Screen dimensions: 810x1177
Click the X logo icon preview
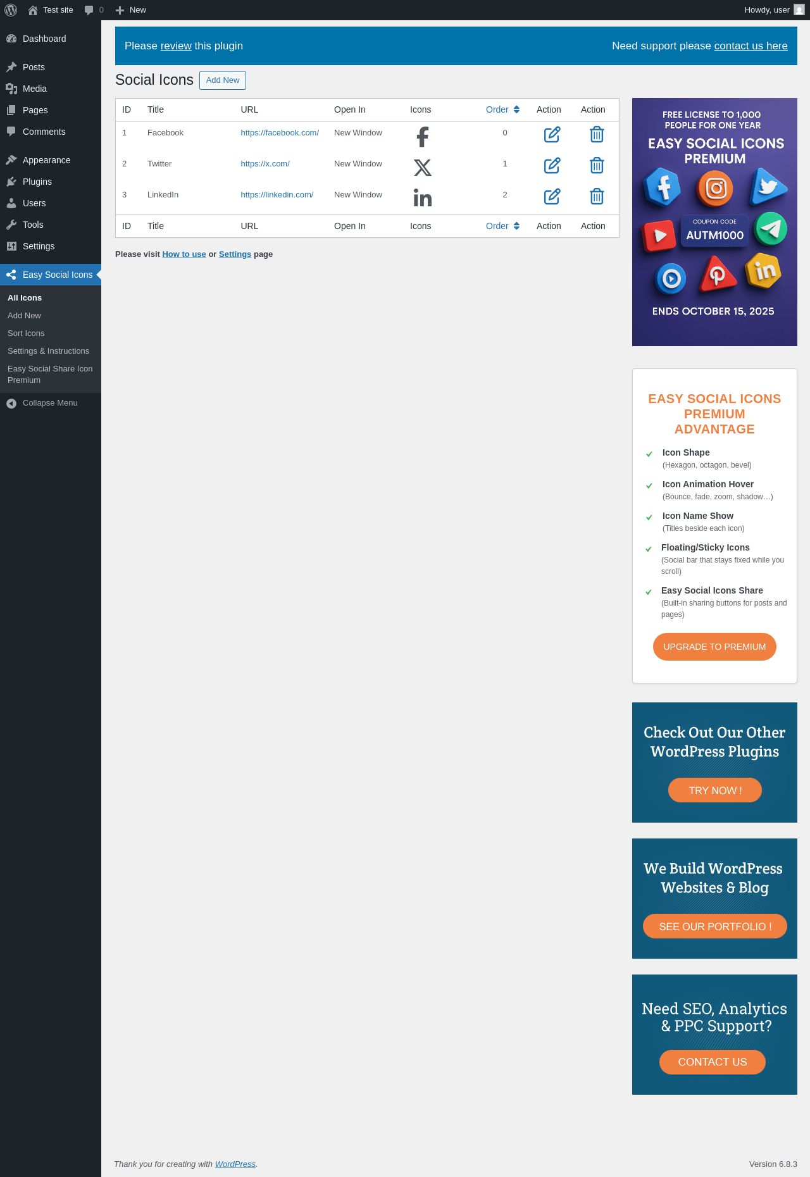[423, 168]
